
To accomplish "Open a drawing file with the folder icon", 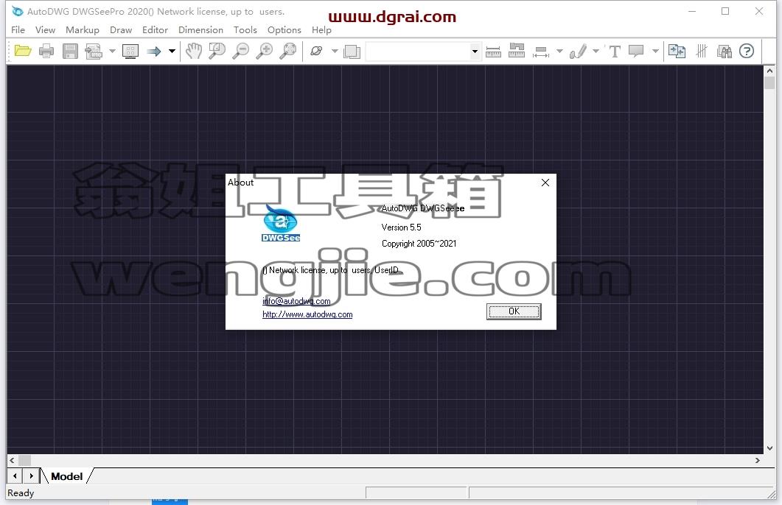I will point(23,51).
